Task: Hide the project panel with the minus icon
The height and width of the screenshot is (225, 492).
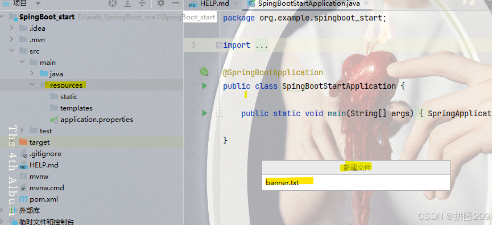Action: click(176, 3)
